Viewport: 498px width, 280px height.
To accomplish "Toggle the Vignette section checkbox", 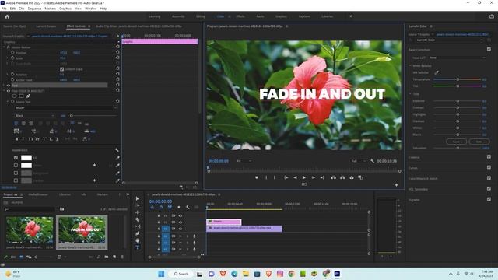I will click(x=489, y=199).
